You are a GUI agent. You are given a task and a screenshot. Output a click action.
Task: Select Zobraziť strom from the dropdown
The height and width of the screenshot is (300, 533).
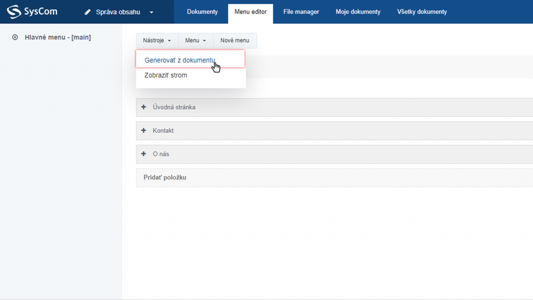click(x=166, y=75)
